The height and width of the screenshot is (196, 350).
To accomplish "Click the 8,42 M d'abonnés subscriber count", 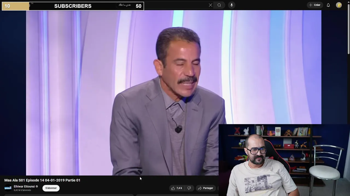I will [22, 190].
